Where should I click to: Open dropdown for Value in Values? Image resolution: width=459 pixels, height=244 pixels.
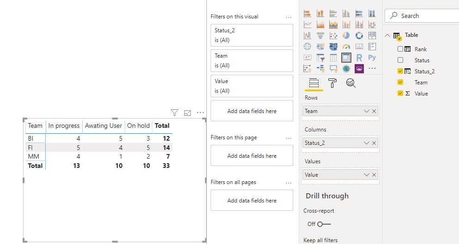point(367,175)
